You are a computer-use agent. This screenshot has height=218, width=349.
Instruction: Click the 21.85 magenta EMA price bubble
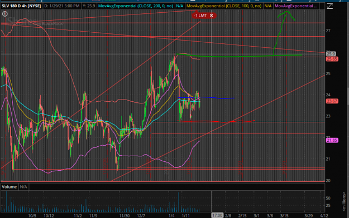(x=332, y=140)
